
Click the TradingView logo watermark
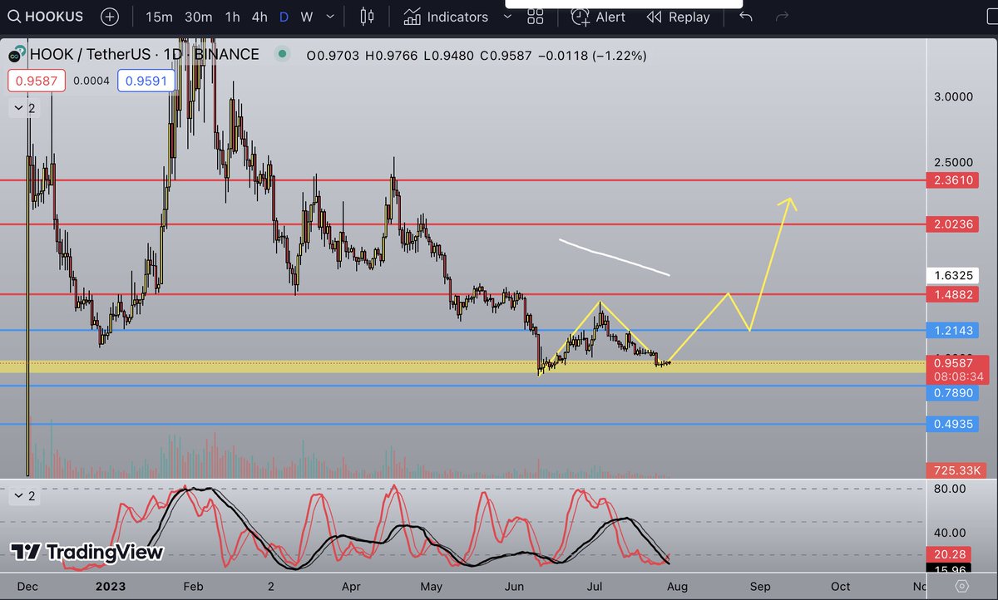point(86,552)
